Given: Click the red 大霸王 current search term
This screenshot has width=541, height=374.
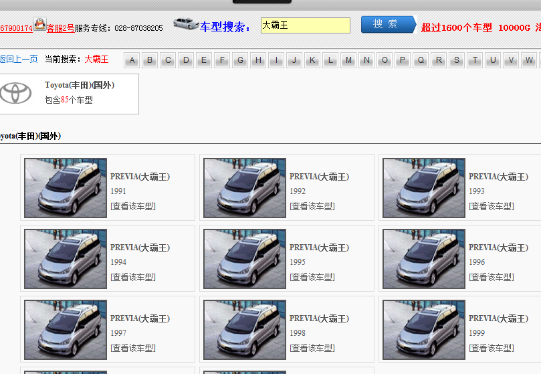Looking at the screenshot, I should (x=96, y=59).
